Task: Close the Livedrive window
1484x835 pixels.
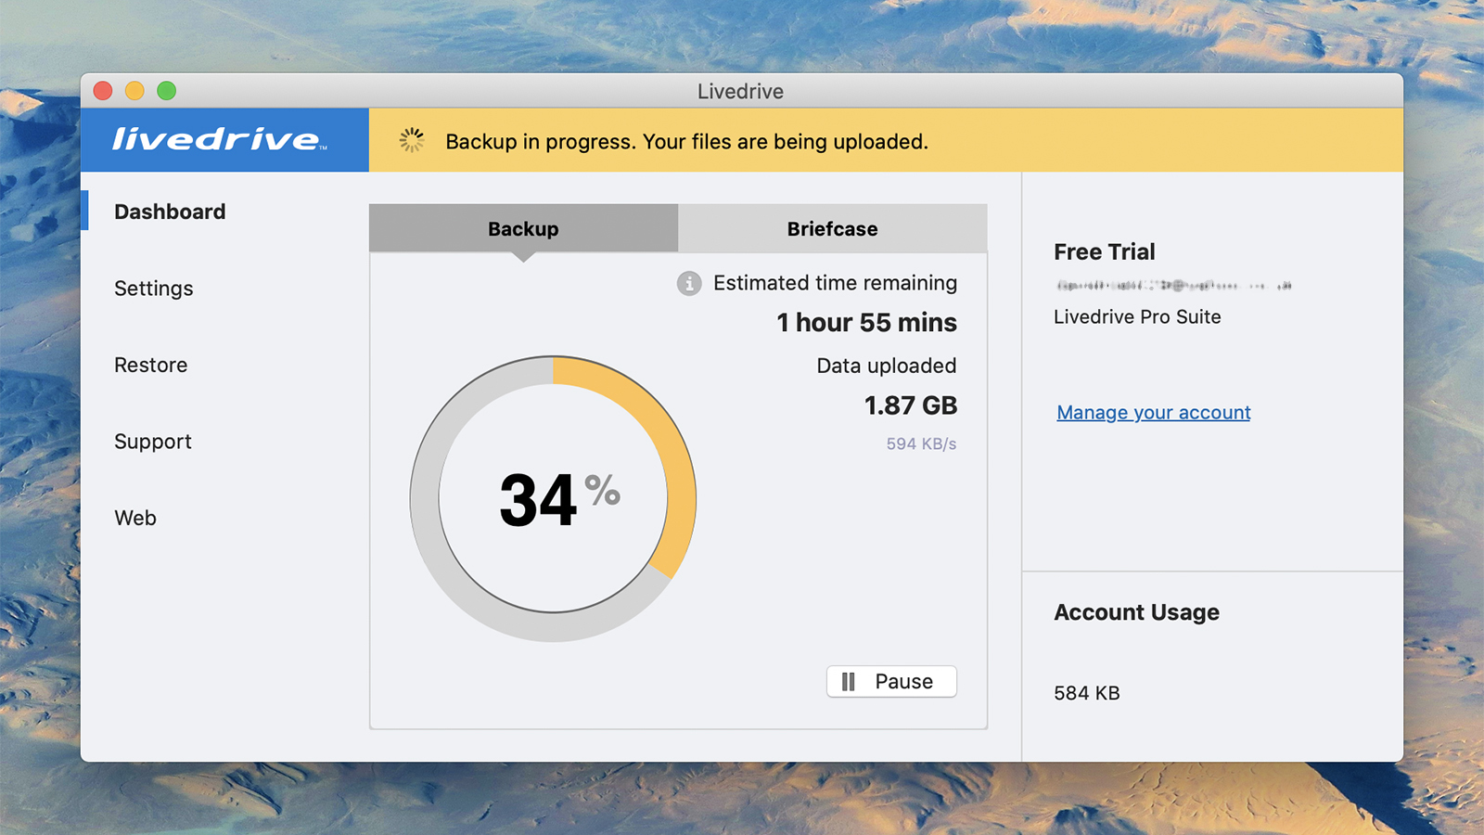Action: tap(103, 90)
